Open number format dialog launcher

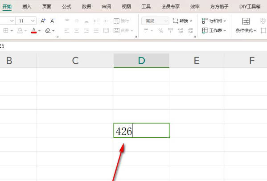click(x=195, y=37)
